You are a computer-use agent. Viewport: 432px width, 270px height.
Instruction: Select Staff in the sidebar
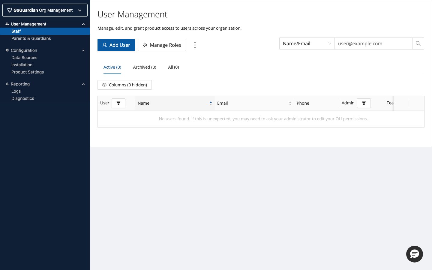tap(45, 31)
